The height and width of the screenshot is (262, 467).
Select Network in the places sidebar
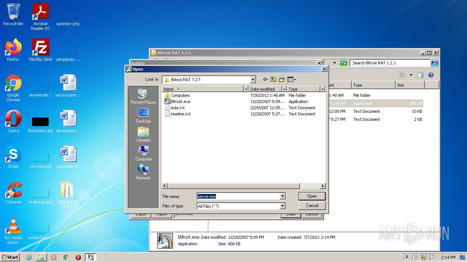tap(143, 172)
